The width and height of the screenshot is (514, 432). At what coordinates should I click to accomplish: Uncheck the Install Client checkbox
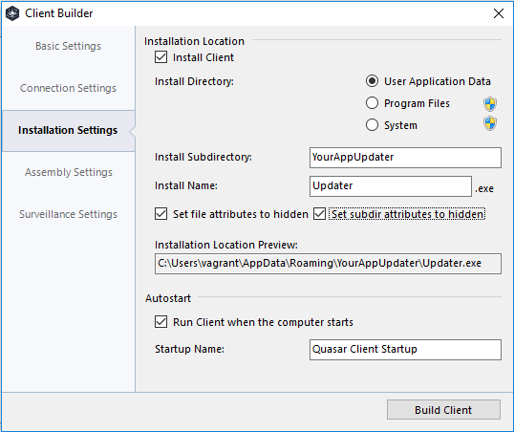161,57
